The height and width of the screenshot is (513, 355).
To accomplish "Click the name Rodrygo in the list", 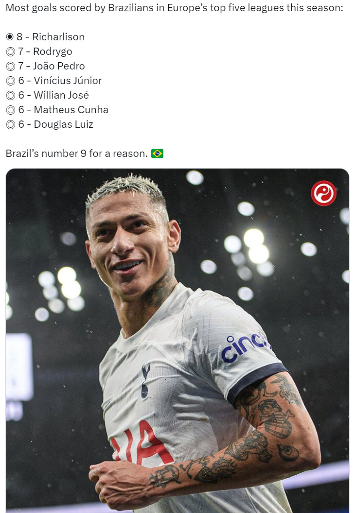I will [53, 51].
